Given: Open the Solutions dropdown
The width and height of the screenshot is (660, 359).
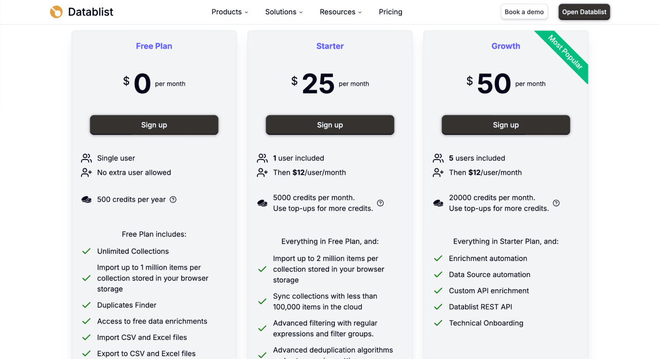Looking at the screenshot, I should [x=284, y=12].
